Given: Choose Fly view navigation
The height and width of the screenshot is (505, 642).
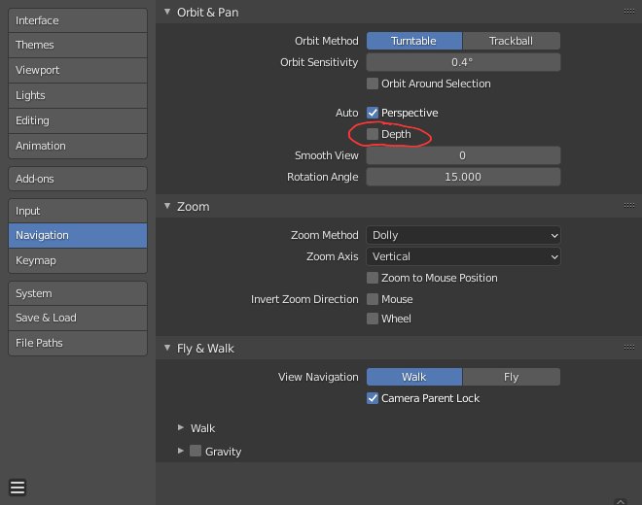Looking at the screenshot, I should point(511,377).
